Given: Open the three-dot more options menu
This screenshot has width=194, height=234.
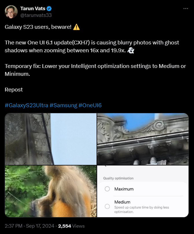Looking at the screenshot, I should 186,9.
